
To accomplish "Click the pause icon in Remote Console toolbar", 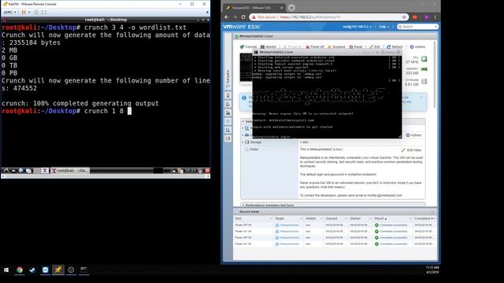I will (24, 13).
